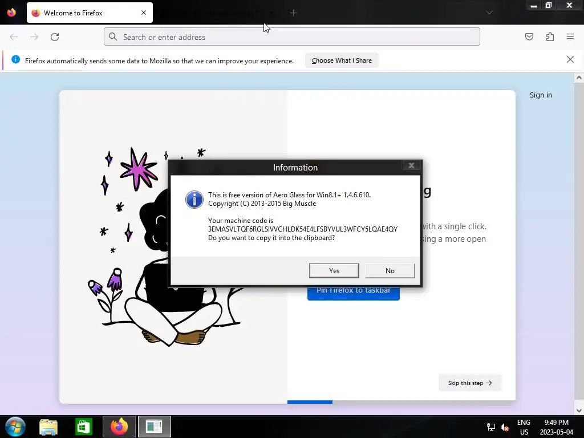The width and height of the screenshot is (584, 438).
Task: Expand the list all tabs chevron
Action: click(x=489, y=13)
